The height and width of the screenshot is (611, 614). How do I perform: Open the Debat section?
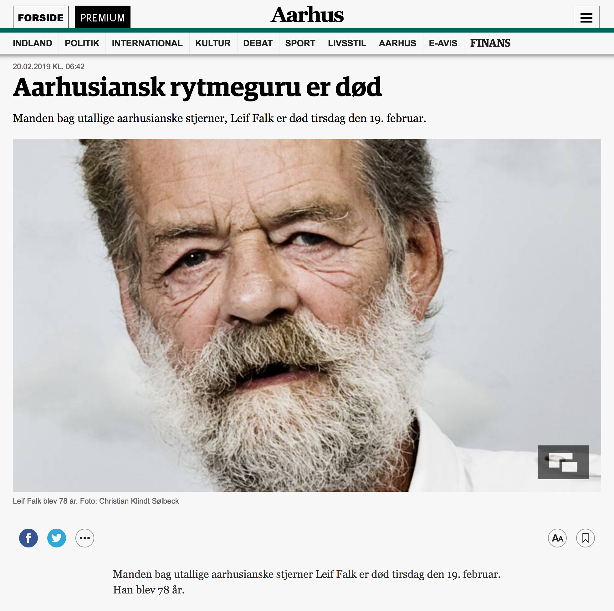[x=258, y=43]
